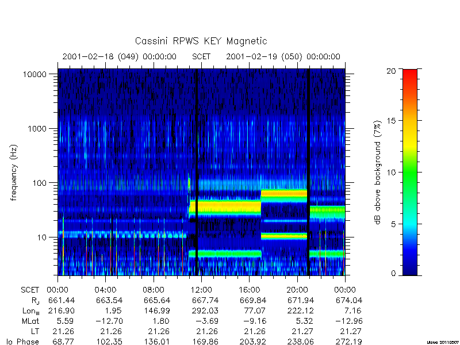Click the Io Phase row label
The height and width of the screenshot is (345, 460).
tap(23, 342)
